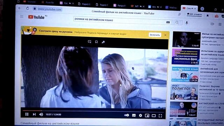Viewport: 224px width, 126px height.
Task: Click the www.youtube.com address bar
Action: coord(49,9)
